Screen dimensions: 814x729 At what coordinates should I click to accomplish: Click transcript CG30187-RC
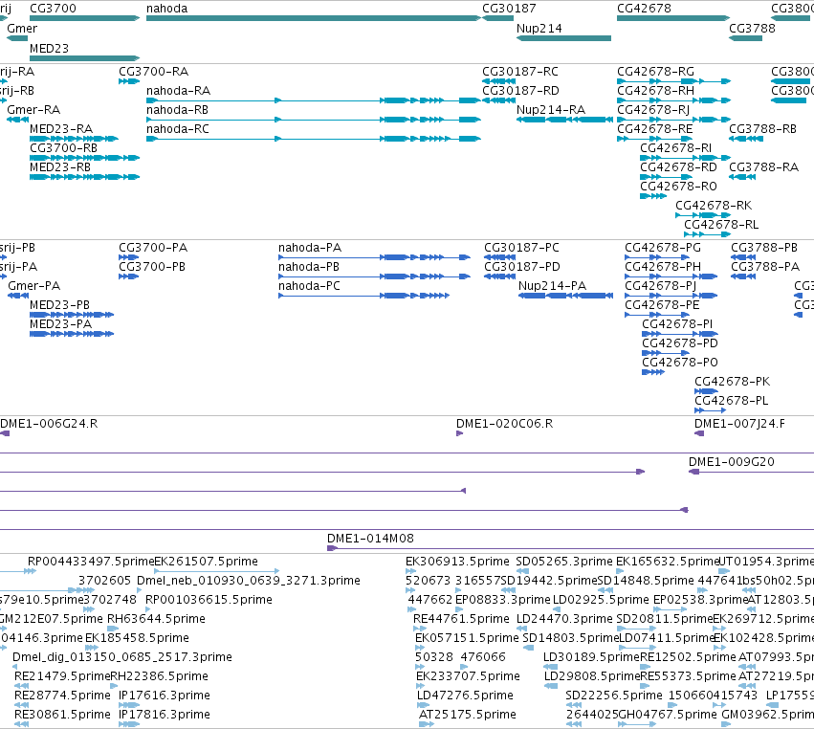click(x=499, y=81)
